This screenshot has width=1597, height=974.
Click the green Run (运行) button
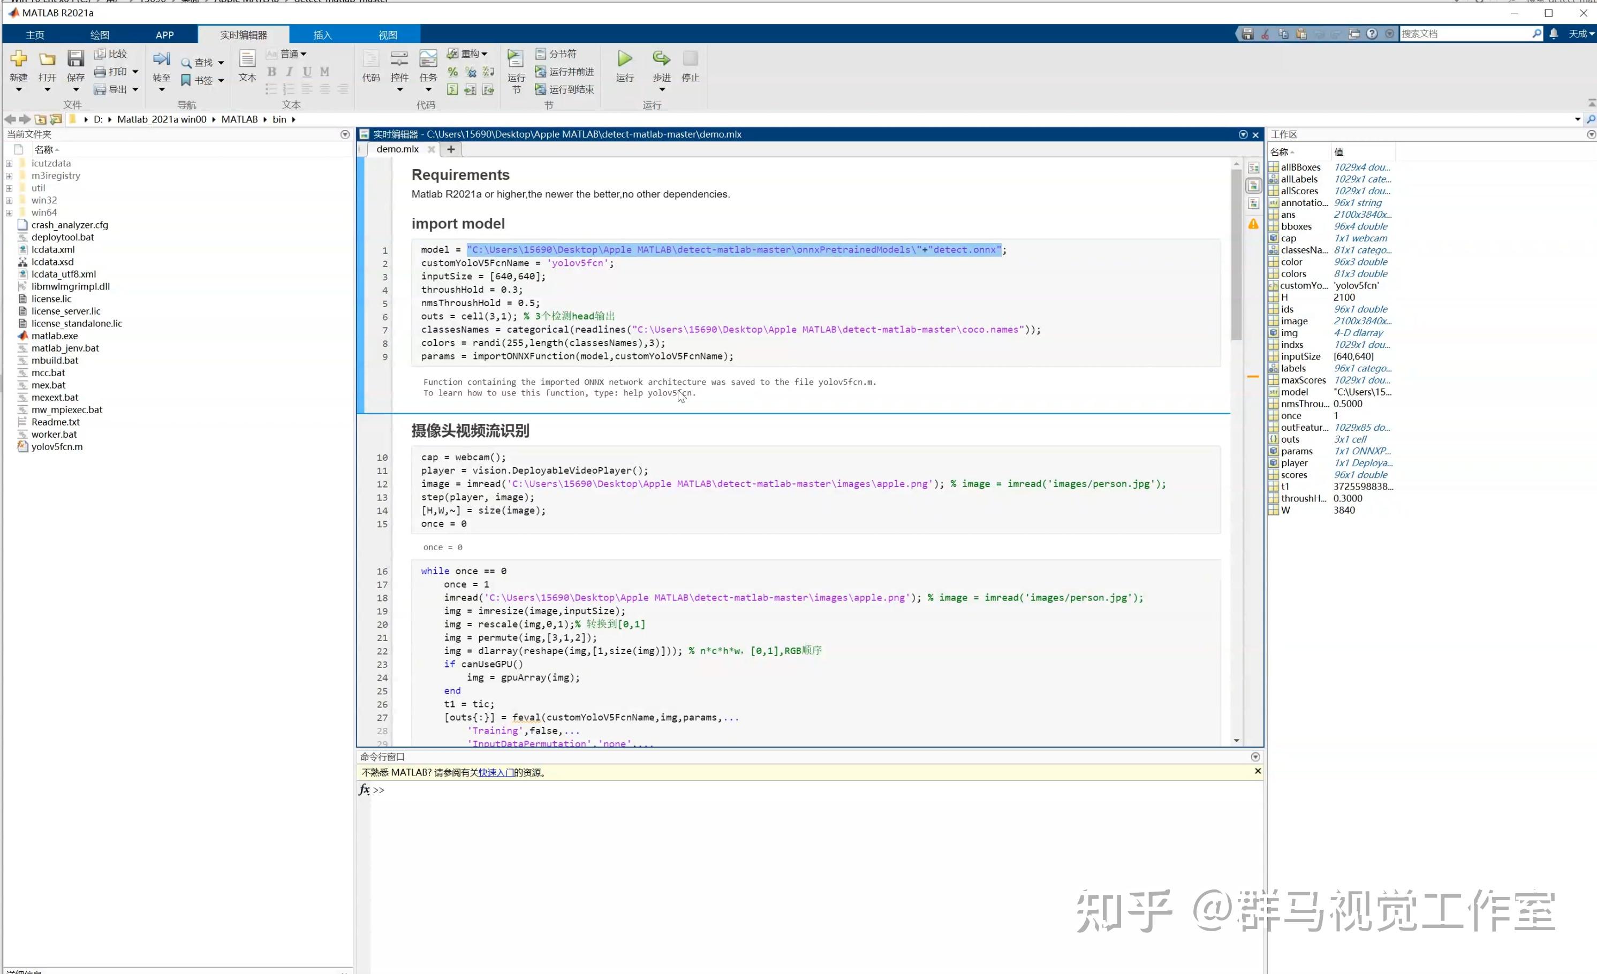pos(624,59)
